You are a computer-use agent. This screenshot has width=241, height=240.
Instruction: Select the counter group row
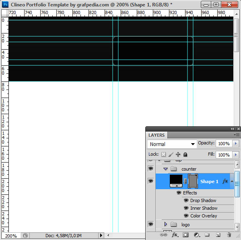click(x=195, y=169)
